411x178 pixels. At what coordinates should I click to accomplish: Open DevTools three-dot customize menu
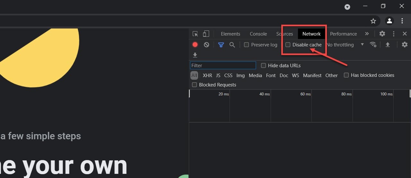coord(394,34)
